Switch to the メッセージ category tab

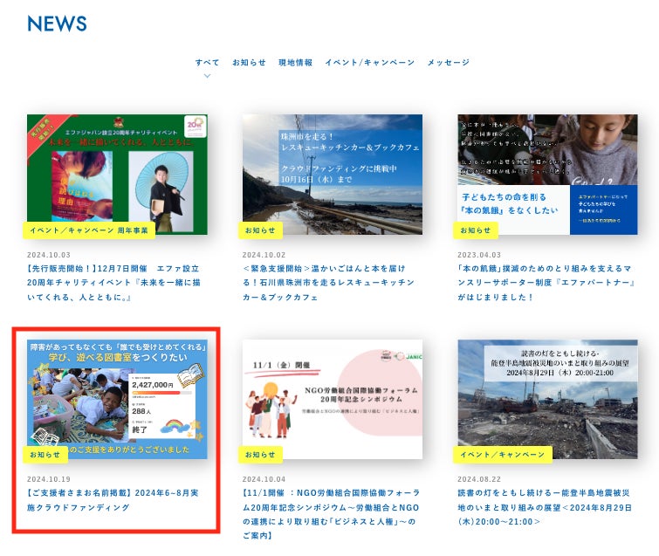[448, 62]
